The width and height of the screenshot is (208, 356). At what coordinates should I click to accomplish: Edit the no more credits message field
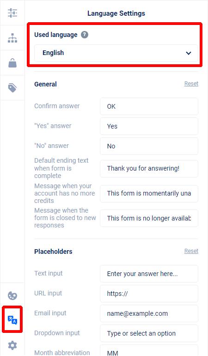tap(149, 193)
